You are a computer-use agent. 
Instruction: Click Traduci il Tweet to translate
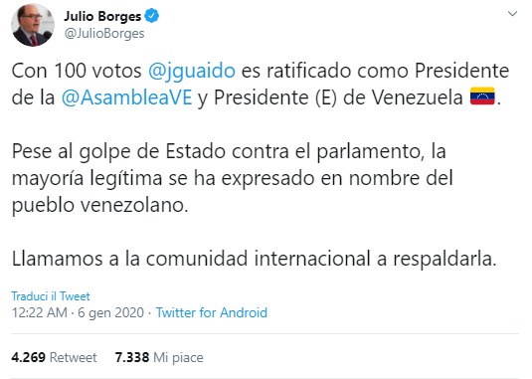[51, 296]
